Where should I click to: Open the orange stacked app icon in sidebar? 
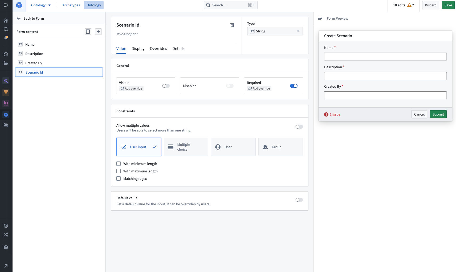(x=6, y=92)
